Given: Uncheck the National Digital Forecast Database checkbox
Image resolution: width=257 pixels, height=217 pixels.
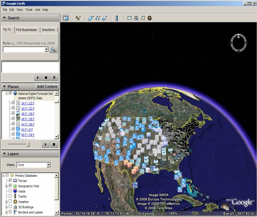Looking at the screenshot, I should click(10, 93).
